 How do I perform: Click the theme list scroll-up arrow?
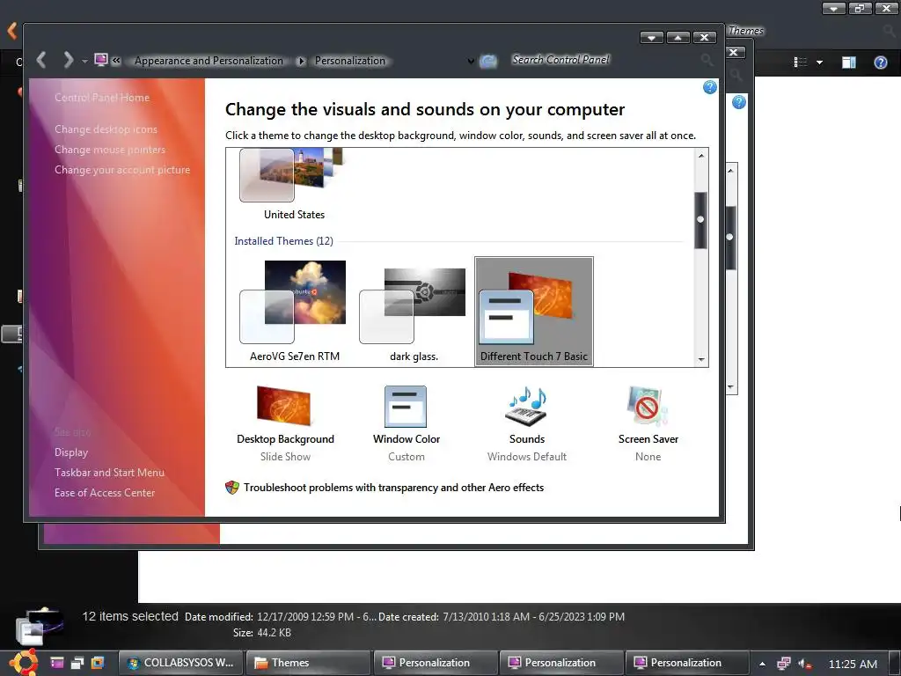click(701, 155)
